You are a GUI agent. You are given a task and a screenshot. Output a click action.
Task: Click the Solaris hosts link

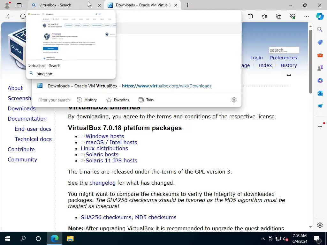102,154
